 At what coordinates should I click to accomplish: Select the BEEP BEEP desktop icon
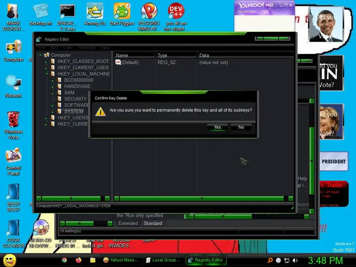click(x=14, y=198)
